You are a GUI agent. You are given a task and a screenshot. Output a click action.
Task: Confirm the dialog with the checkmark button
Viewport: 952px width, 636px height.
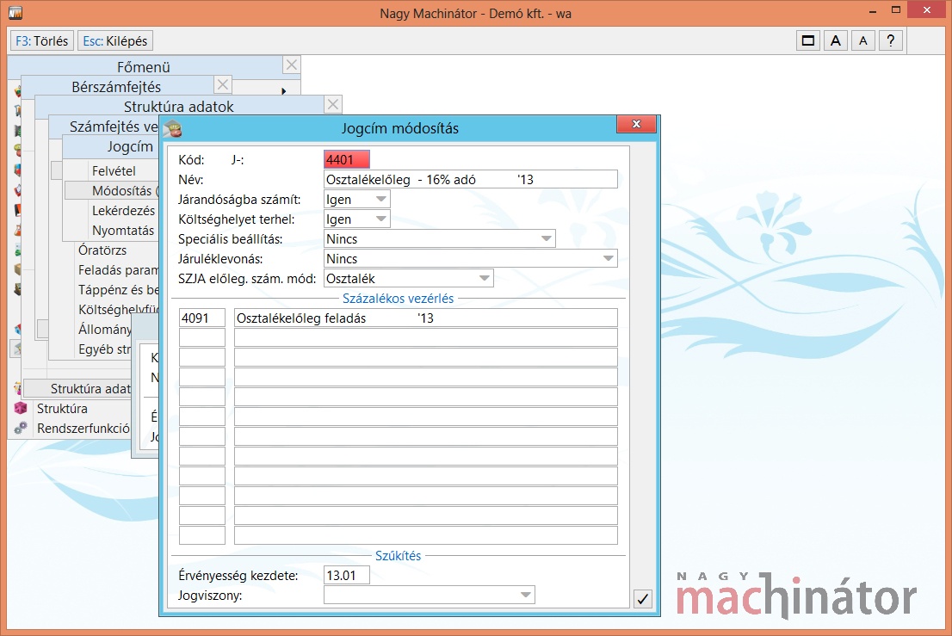point(642,599)
